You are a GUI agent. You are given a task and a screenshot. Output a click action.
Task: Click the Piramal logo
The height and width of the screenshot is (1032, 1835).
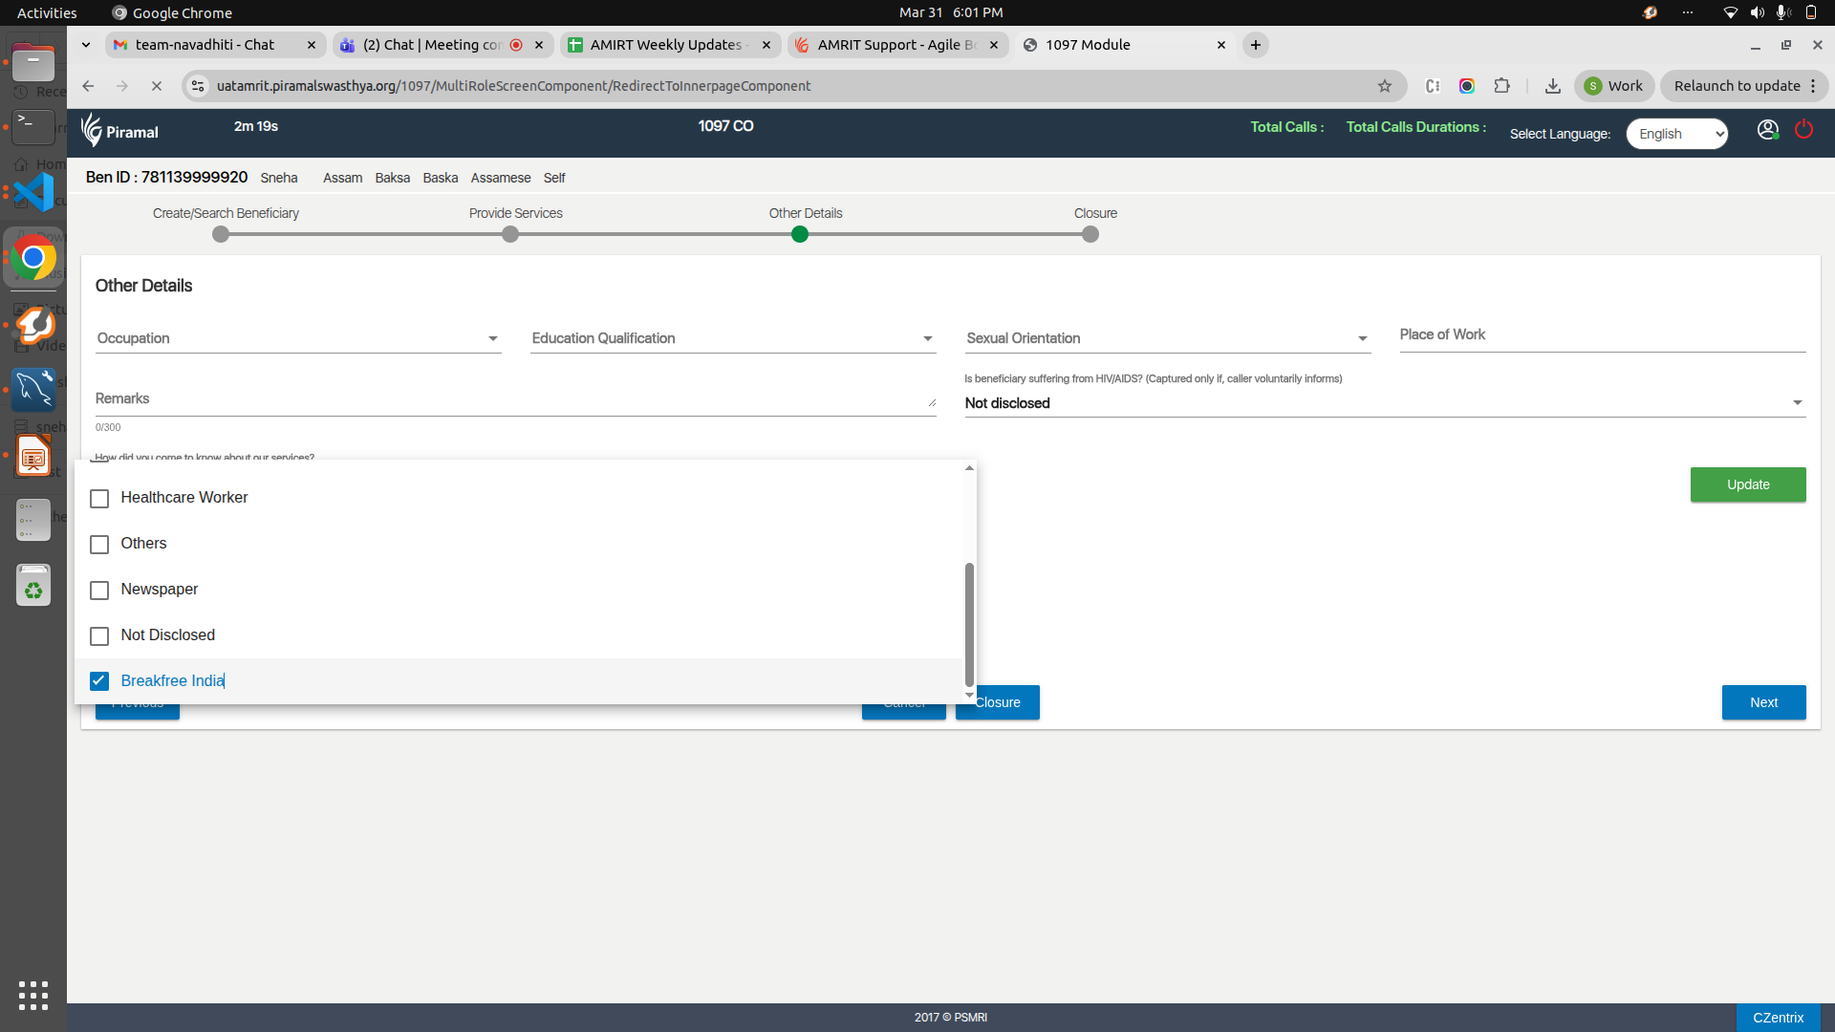click(x=120, y=131)
